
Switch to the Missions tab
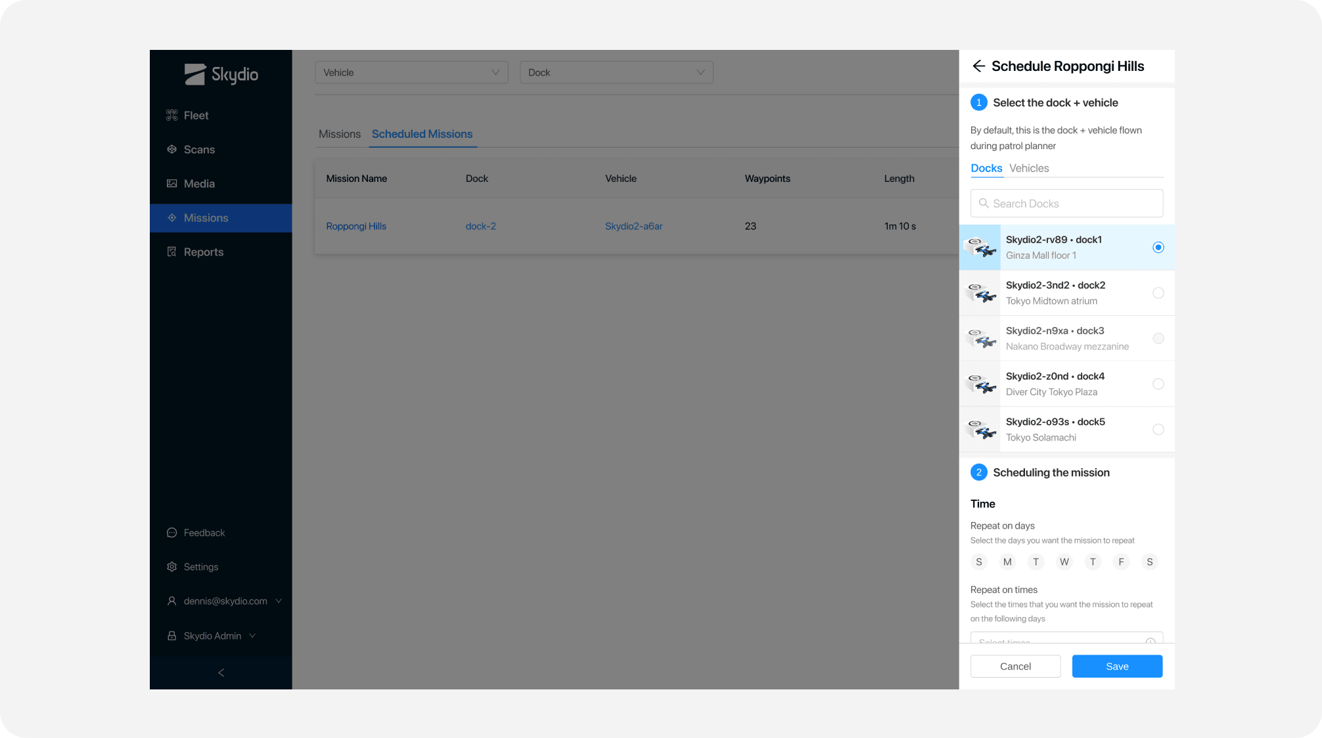pos(340,134)
